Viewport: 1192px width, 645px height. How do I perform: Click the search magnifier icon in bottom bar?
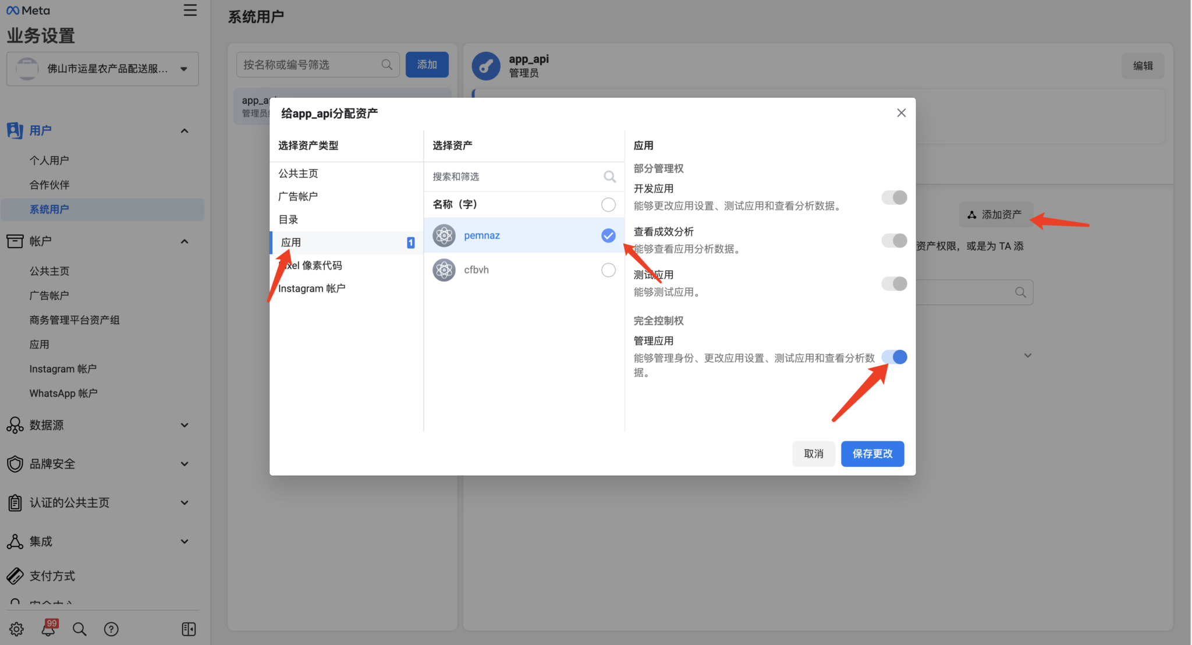point(80,629)
